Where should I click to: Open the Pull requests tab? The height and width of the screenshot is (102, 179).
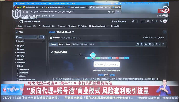(47, 26)
